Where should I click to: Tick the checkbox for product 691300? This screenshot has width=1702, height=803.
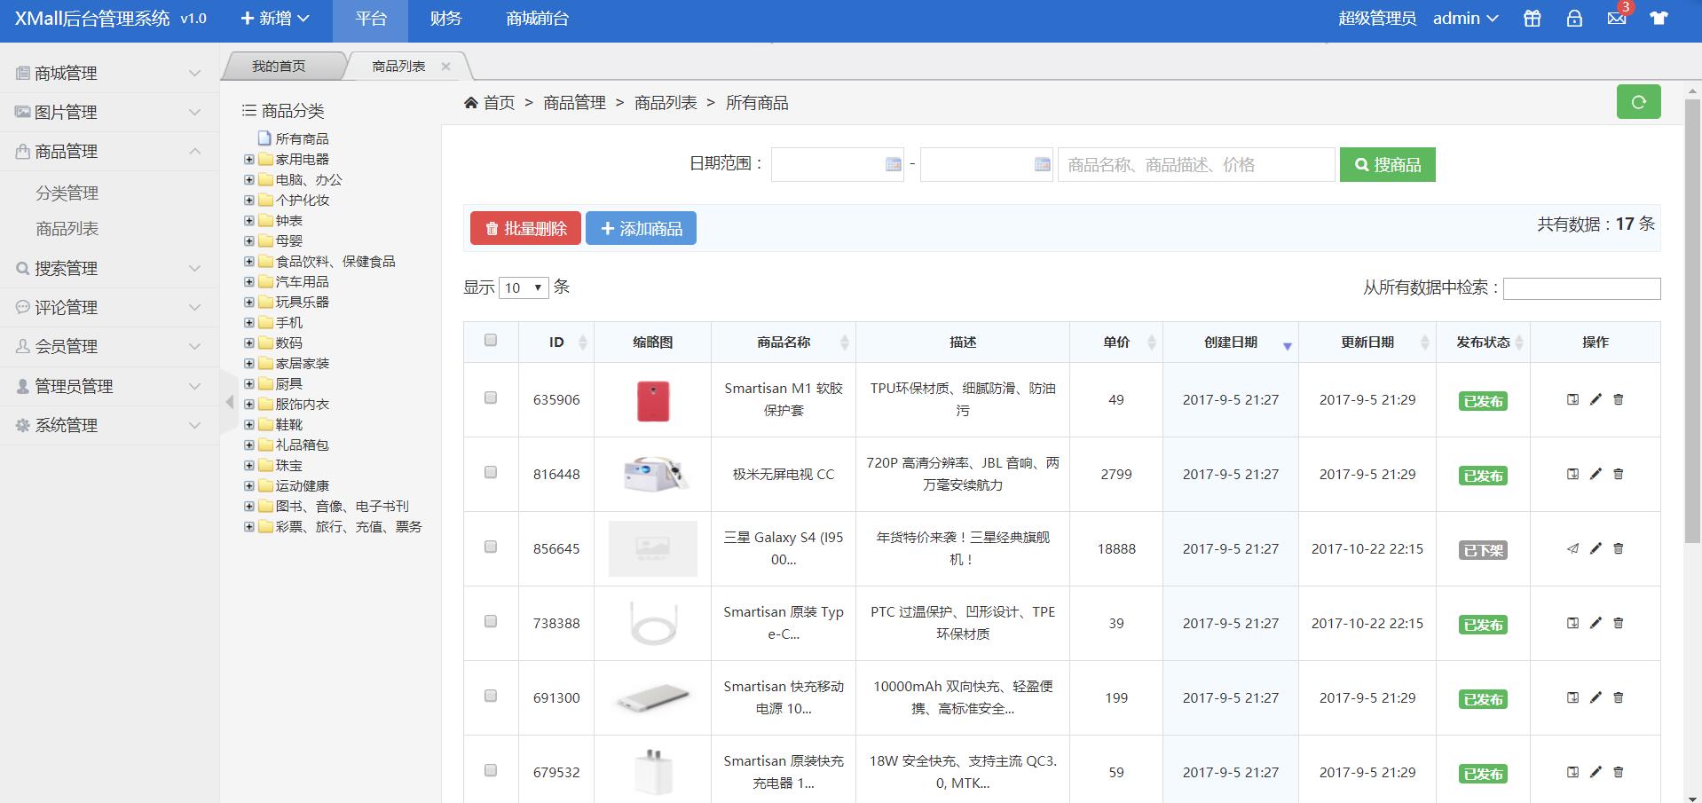coord(491,697)
